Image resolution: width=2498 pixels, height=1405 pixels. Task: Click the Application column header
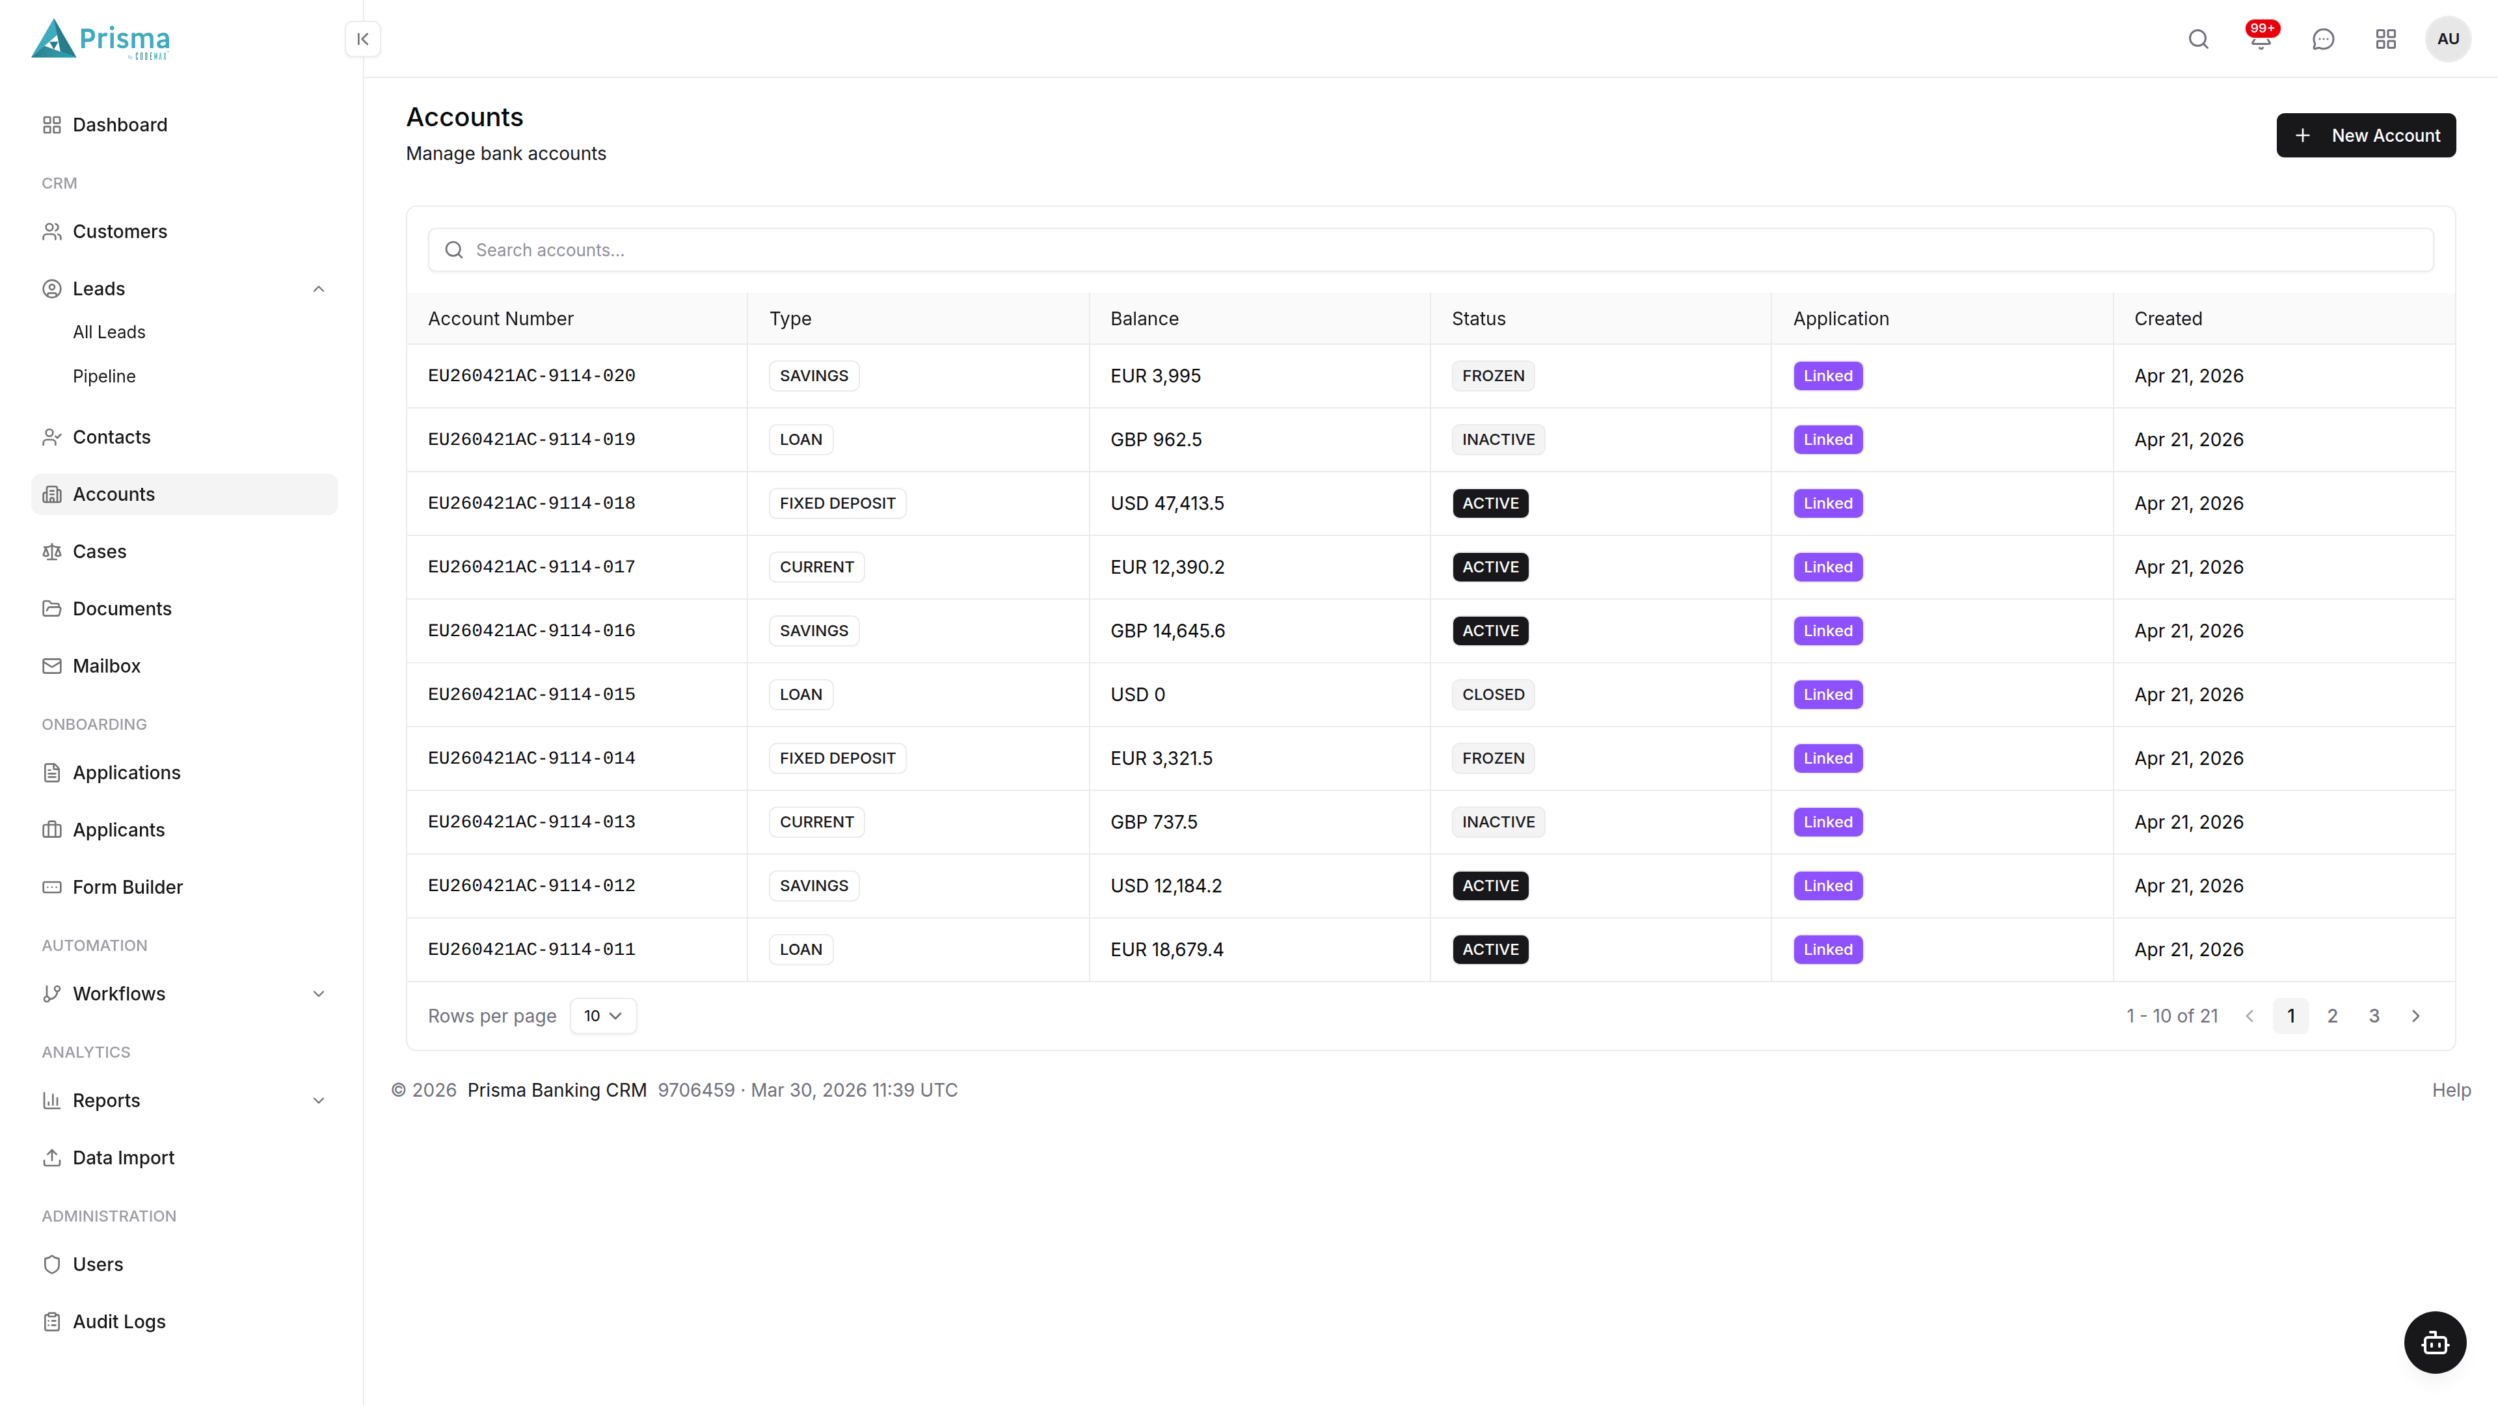point(1840,319)
